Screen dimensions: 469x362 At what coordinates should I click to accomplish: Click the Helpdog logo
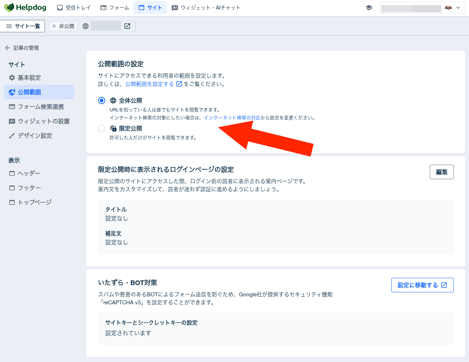pyautogui.click(x=25, y=8)
